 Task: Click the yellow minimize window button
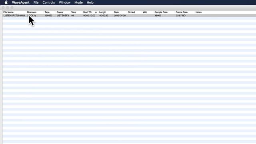point(8,8)
